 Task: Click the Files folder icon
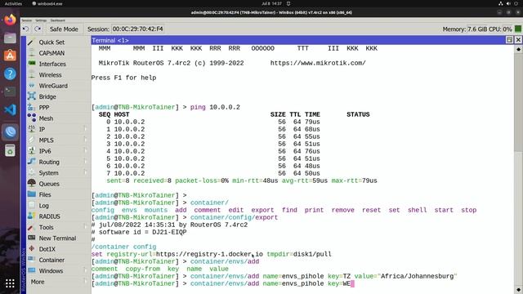[x=31, y=194]
